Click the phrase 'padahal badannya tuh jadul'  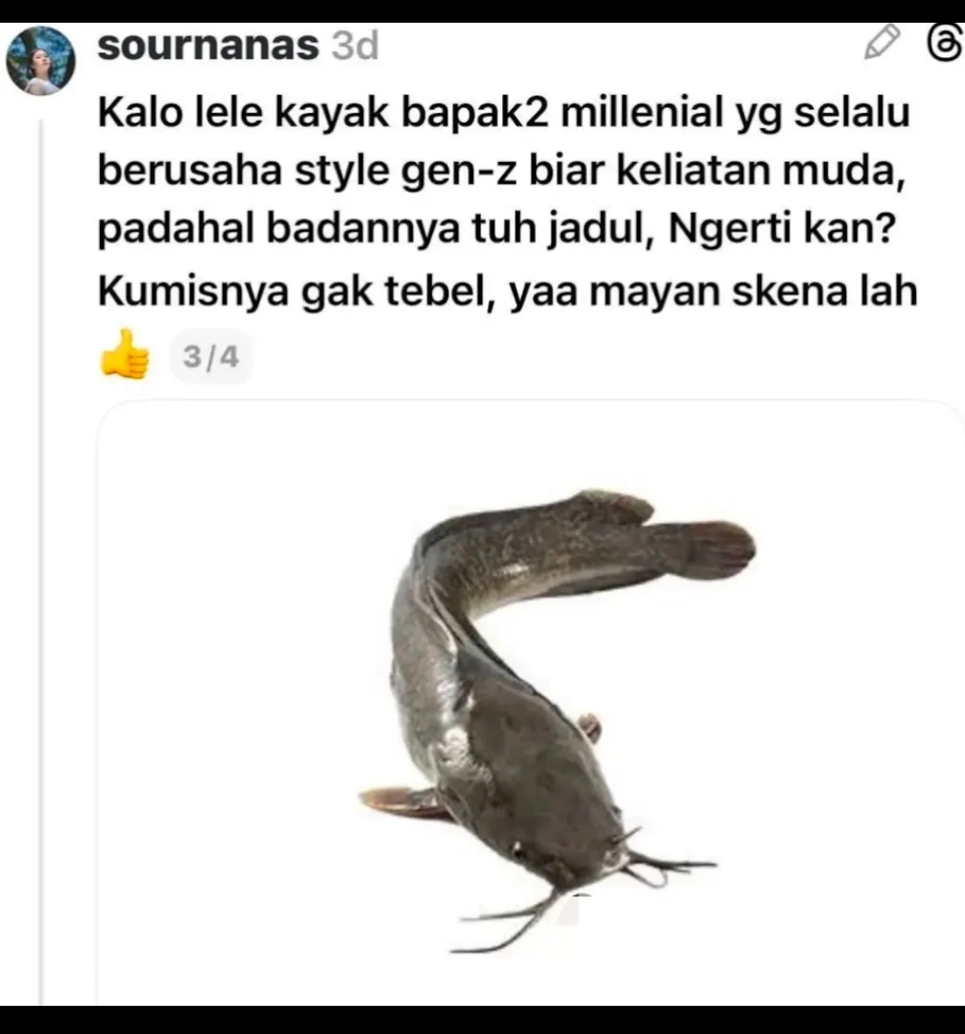375,229
